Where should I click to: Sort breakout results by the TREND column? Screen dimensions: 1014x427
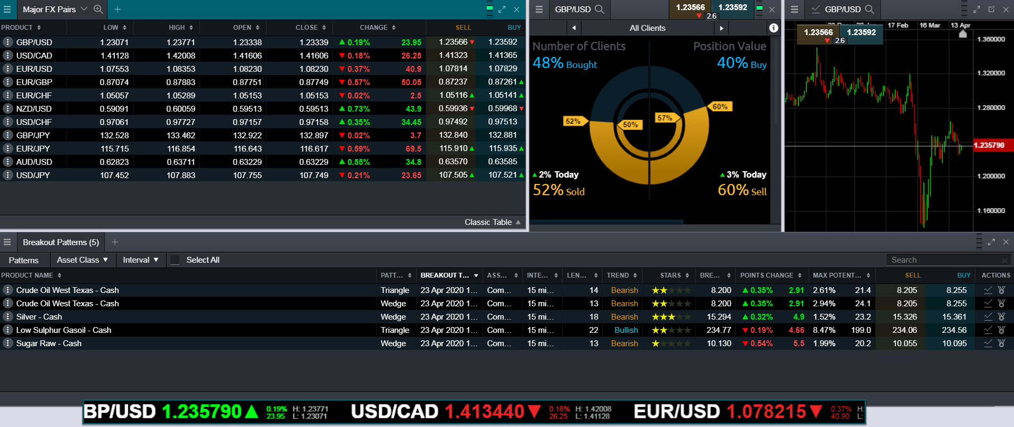coord(622,275)
